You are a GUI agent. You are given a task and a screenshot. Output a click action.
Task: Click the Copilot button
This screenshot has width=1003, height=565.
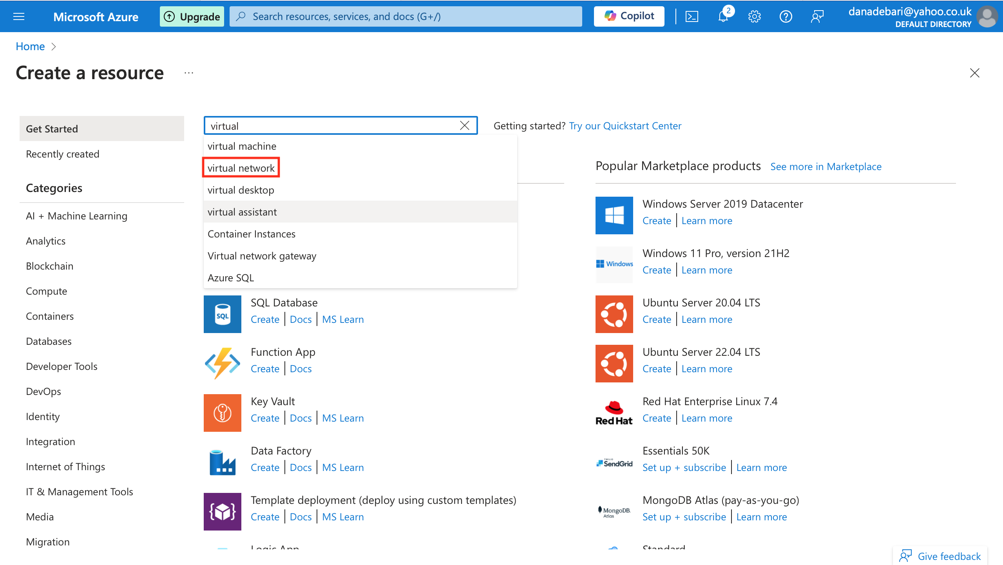[x=629, y=16]
